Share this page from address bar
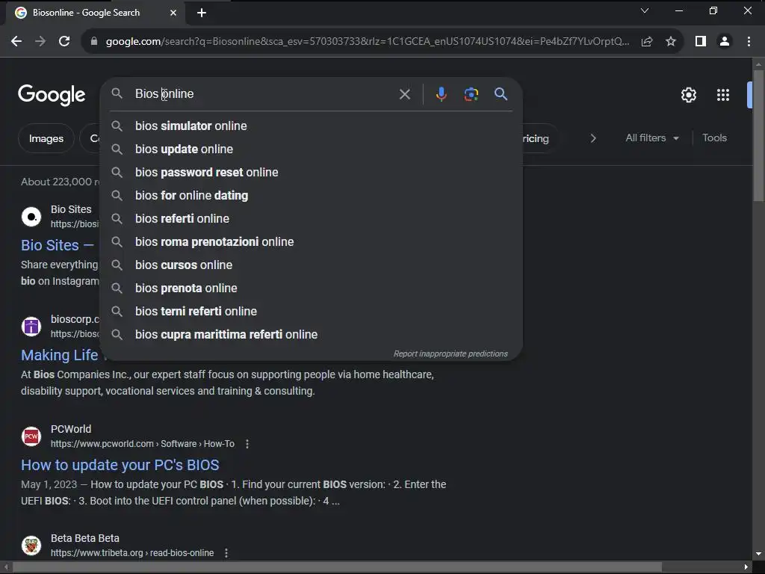This screenshot has height=574, width=765. [x=647, y=42]
